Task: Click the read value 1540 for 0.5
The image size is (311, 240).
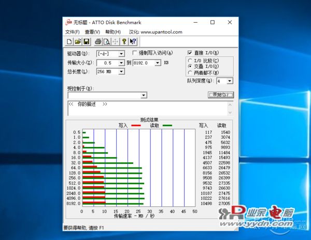Action: (x=225, y=132)
